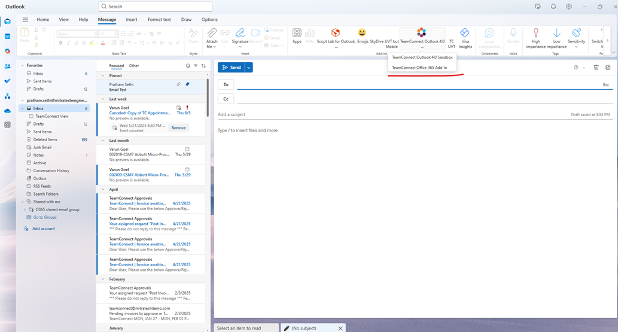Open Mail in the left app bar
618x332 pixels.
click(8, 22)
